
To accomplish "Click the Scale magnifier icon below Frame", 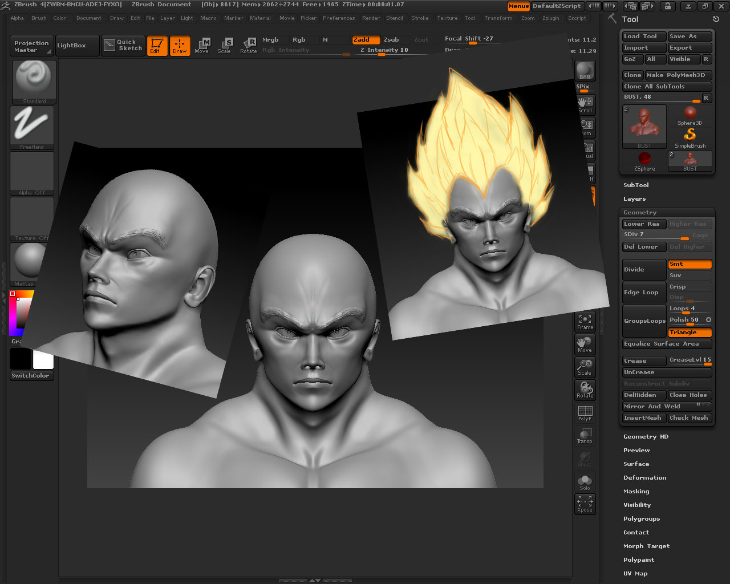I will [x=585, y=367].
